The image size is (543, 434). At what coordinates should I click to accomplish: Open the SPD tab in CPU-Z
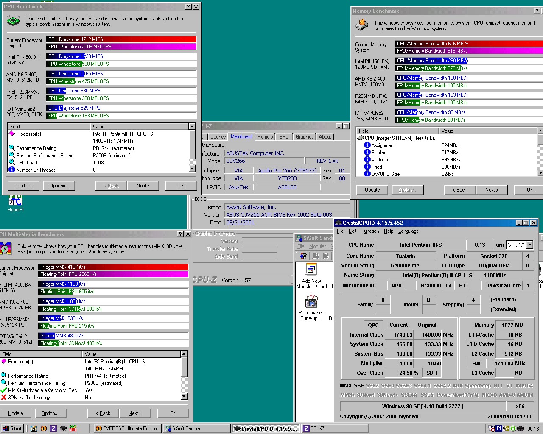pyautogui.click(x=284, y=137)
